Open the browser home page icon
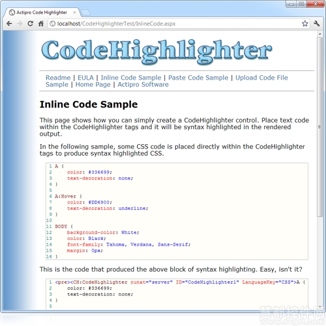 41,23
